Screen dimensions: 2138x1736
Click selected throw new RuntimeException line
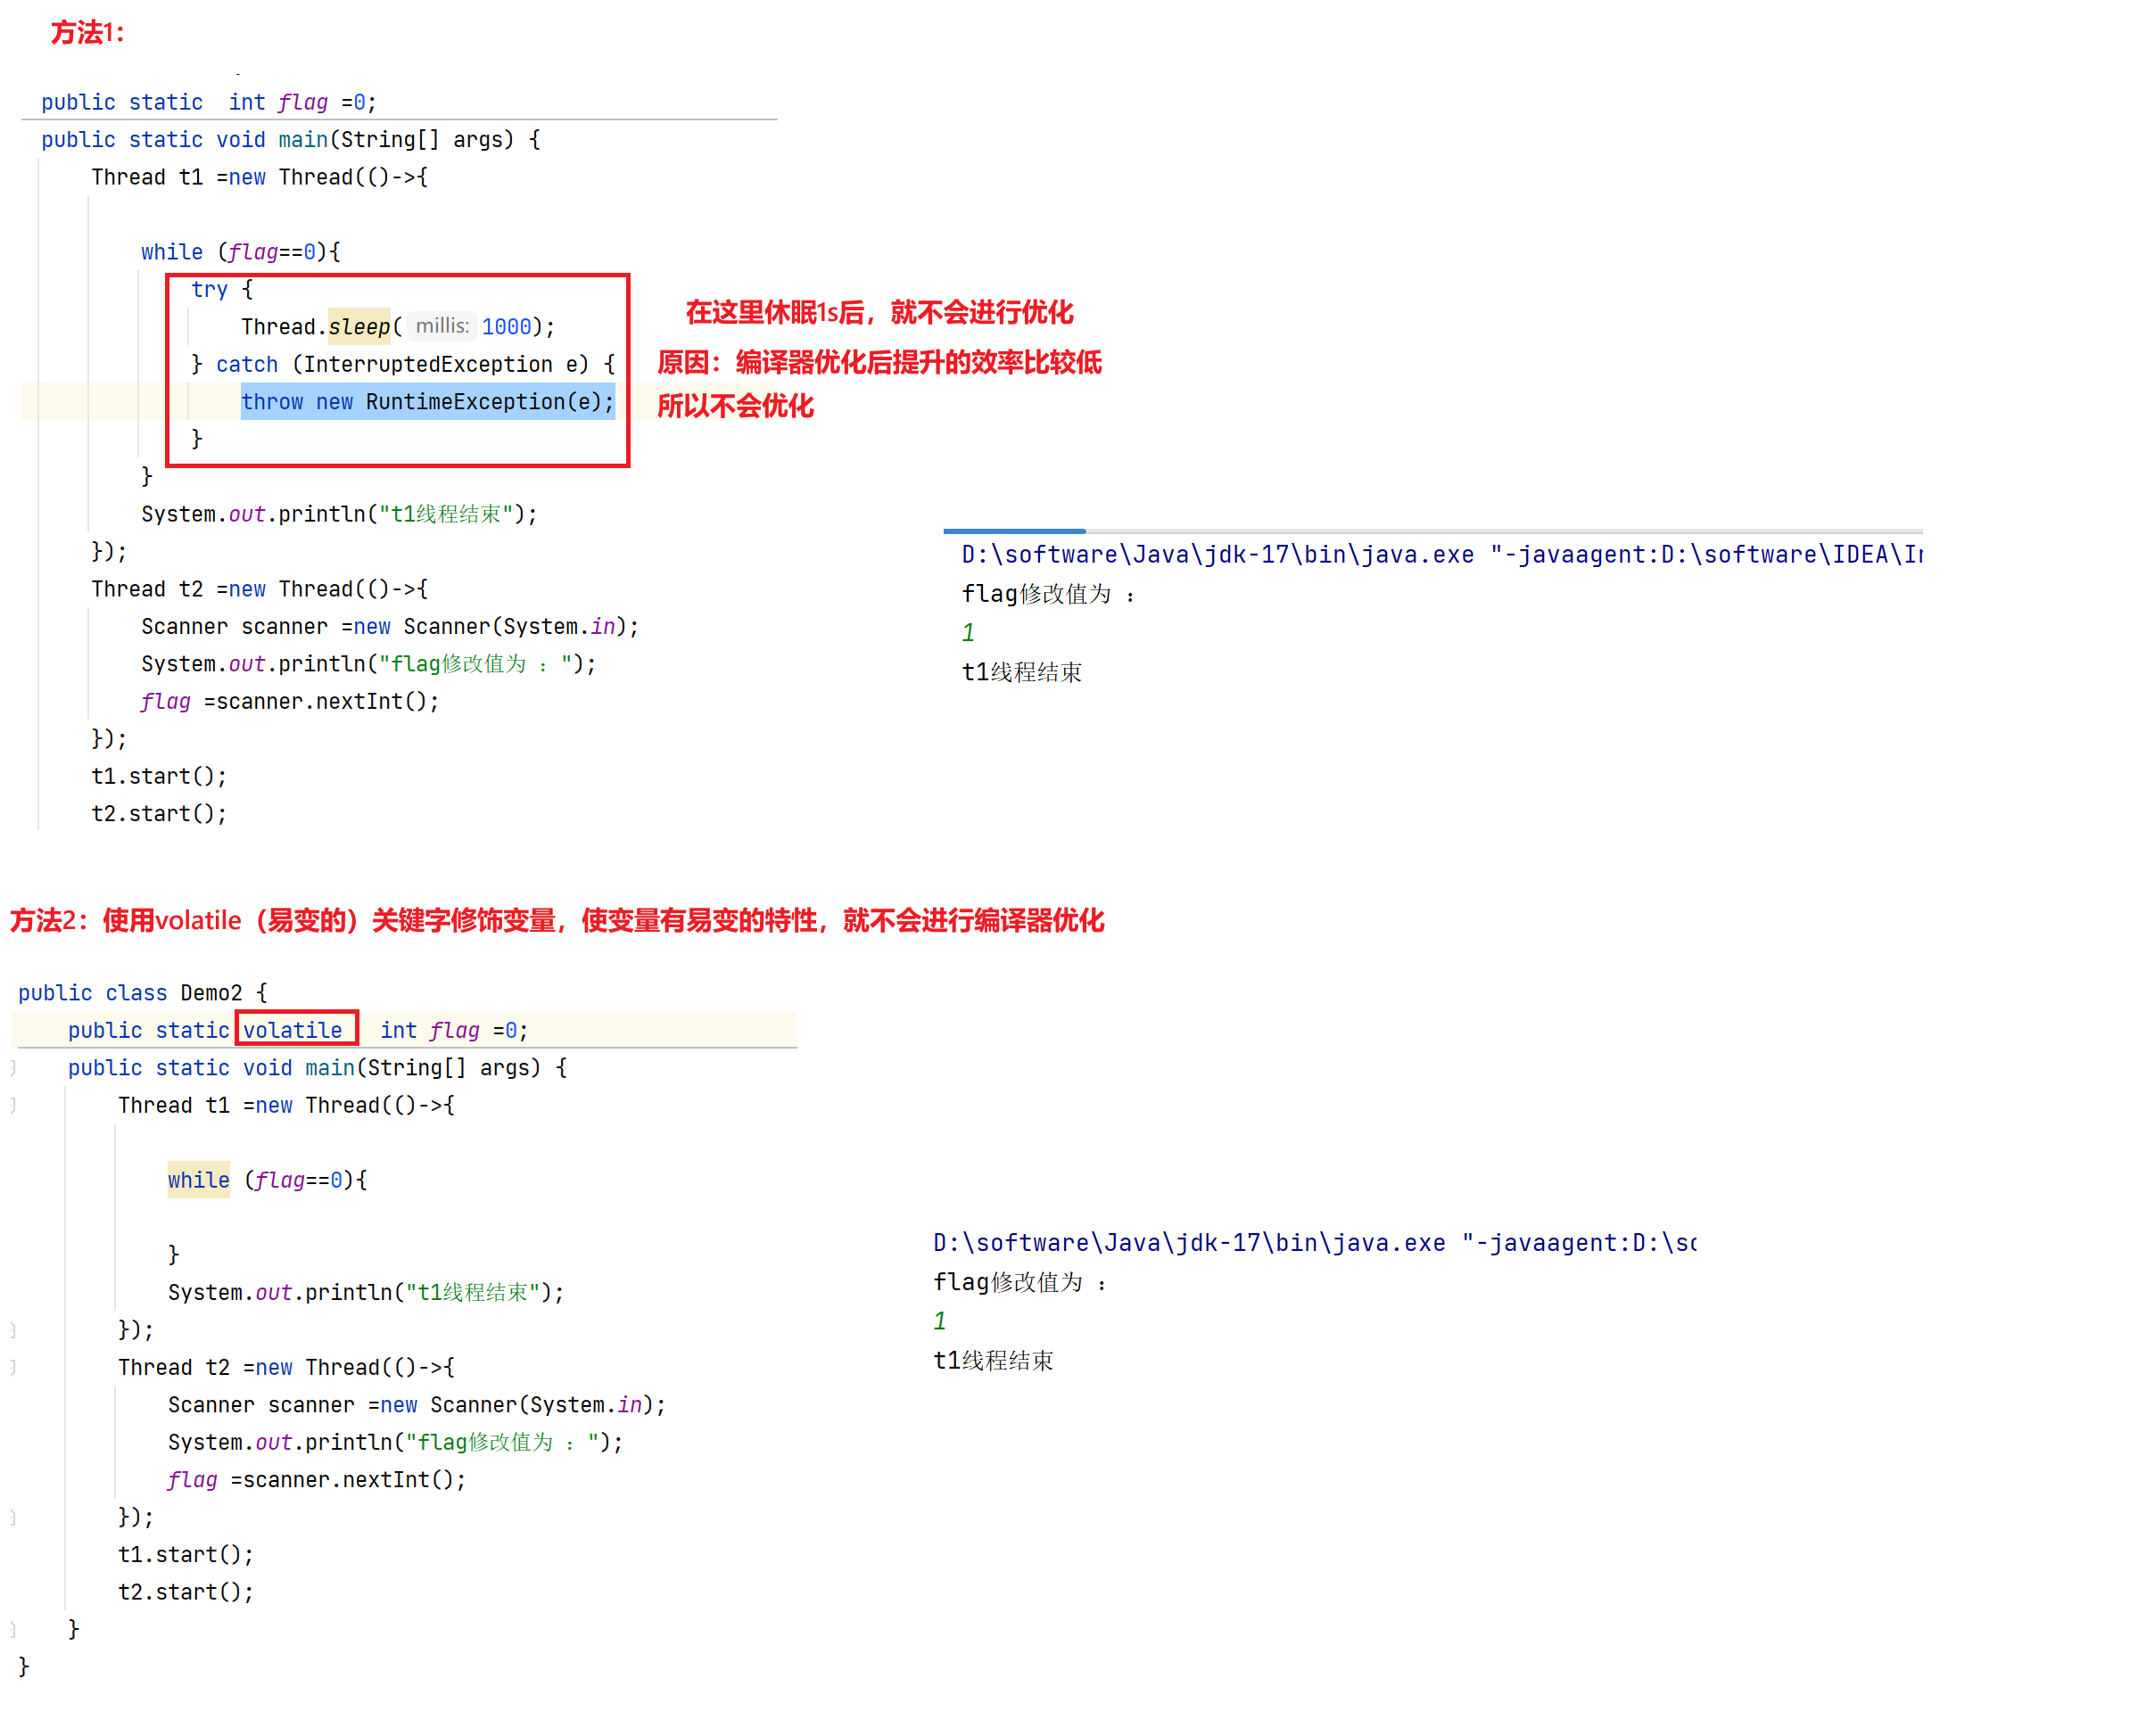[x=426, y=402]
